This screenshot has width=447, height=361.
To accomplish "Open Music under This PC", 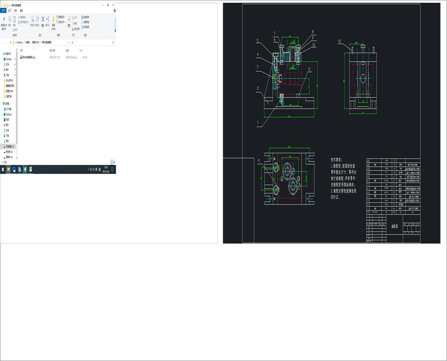I will coord(6,141).
